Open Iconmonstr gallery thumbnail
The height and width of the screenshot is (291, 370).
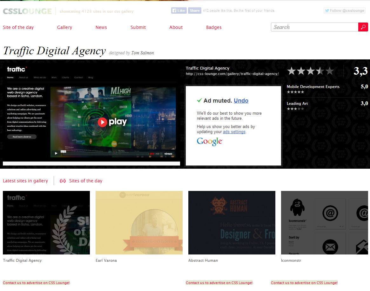coord(325,223)
